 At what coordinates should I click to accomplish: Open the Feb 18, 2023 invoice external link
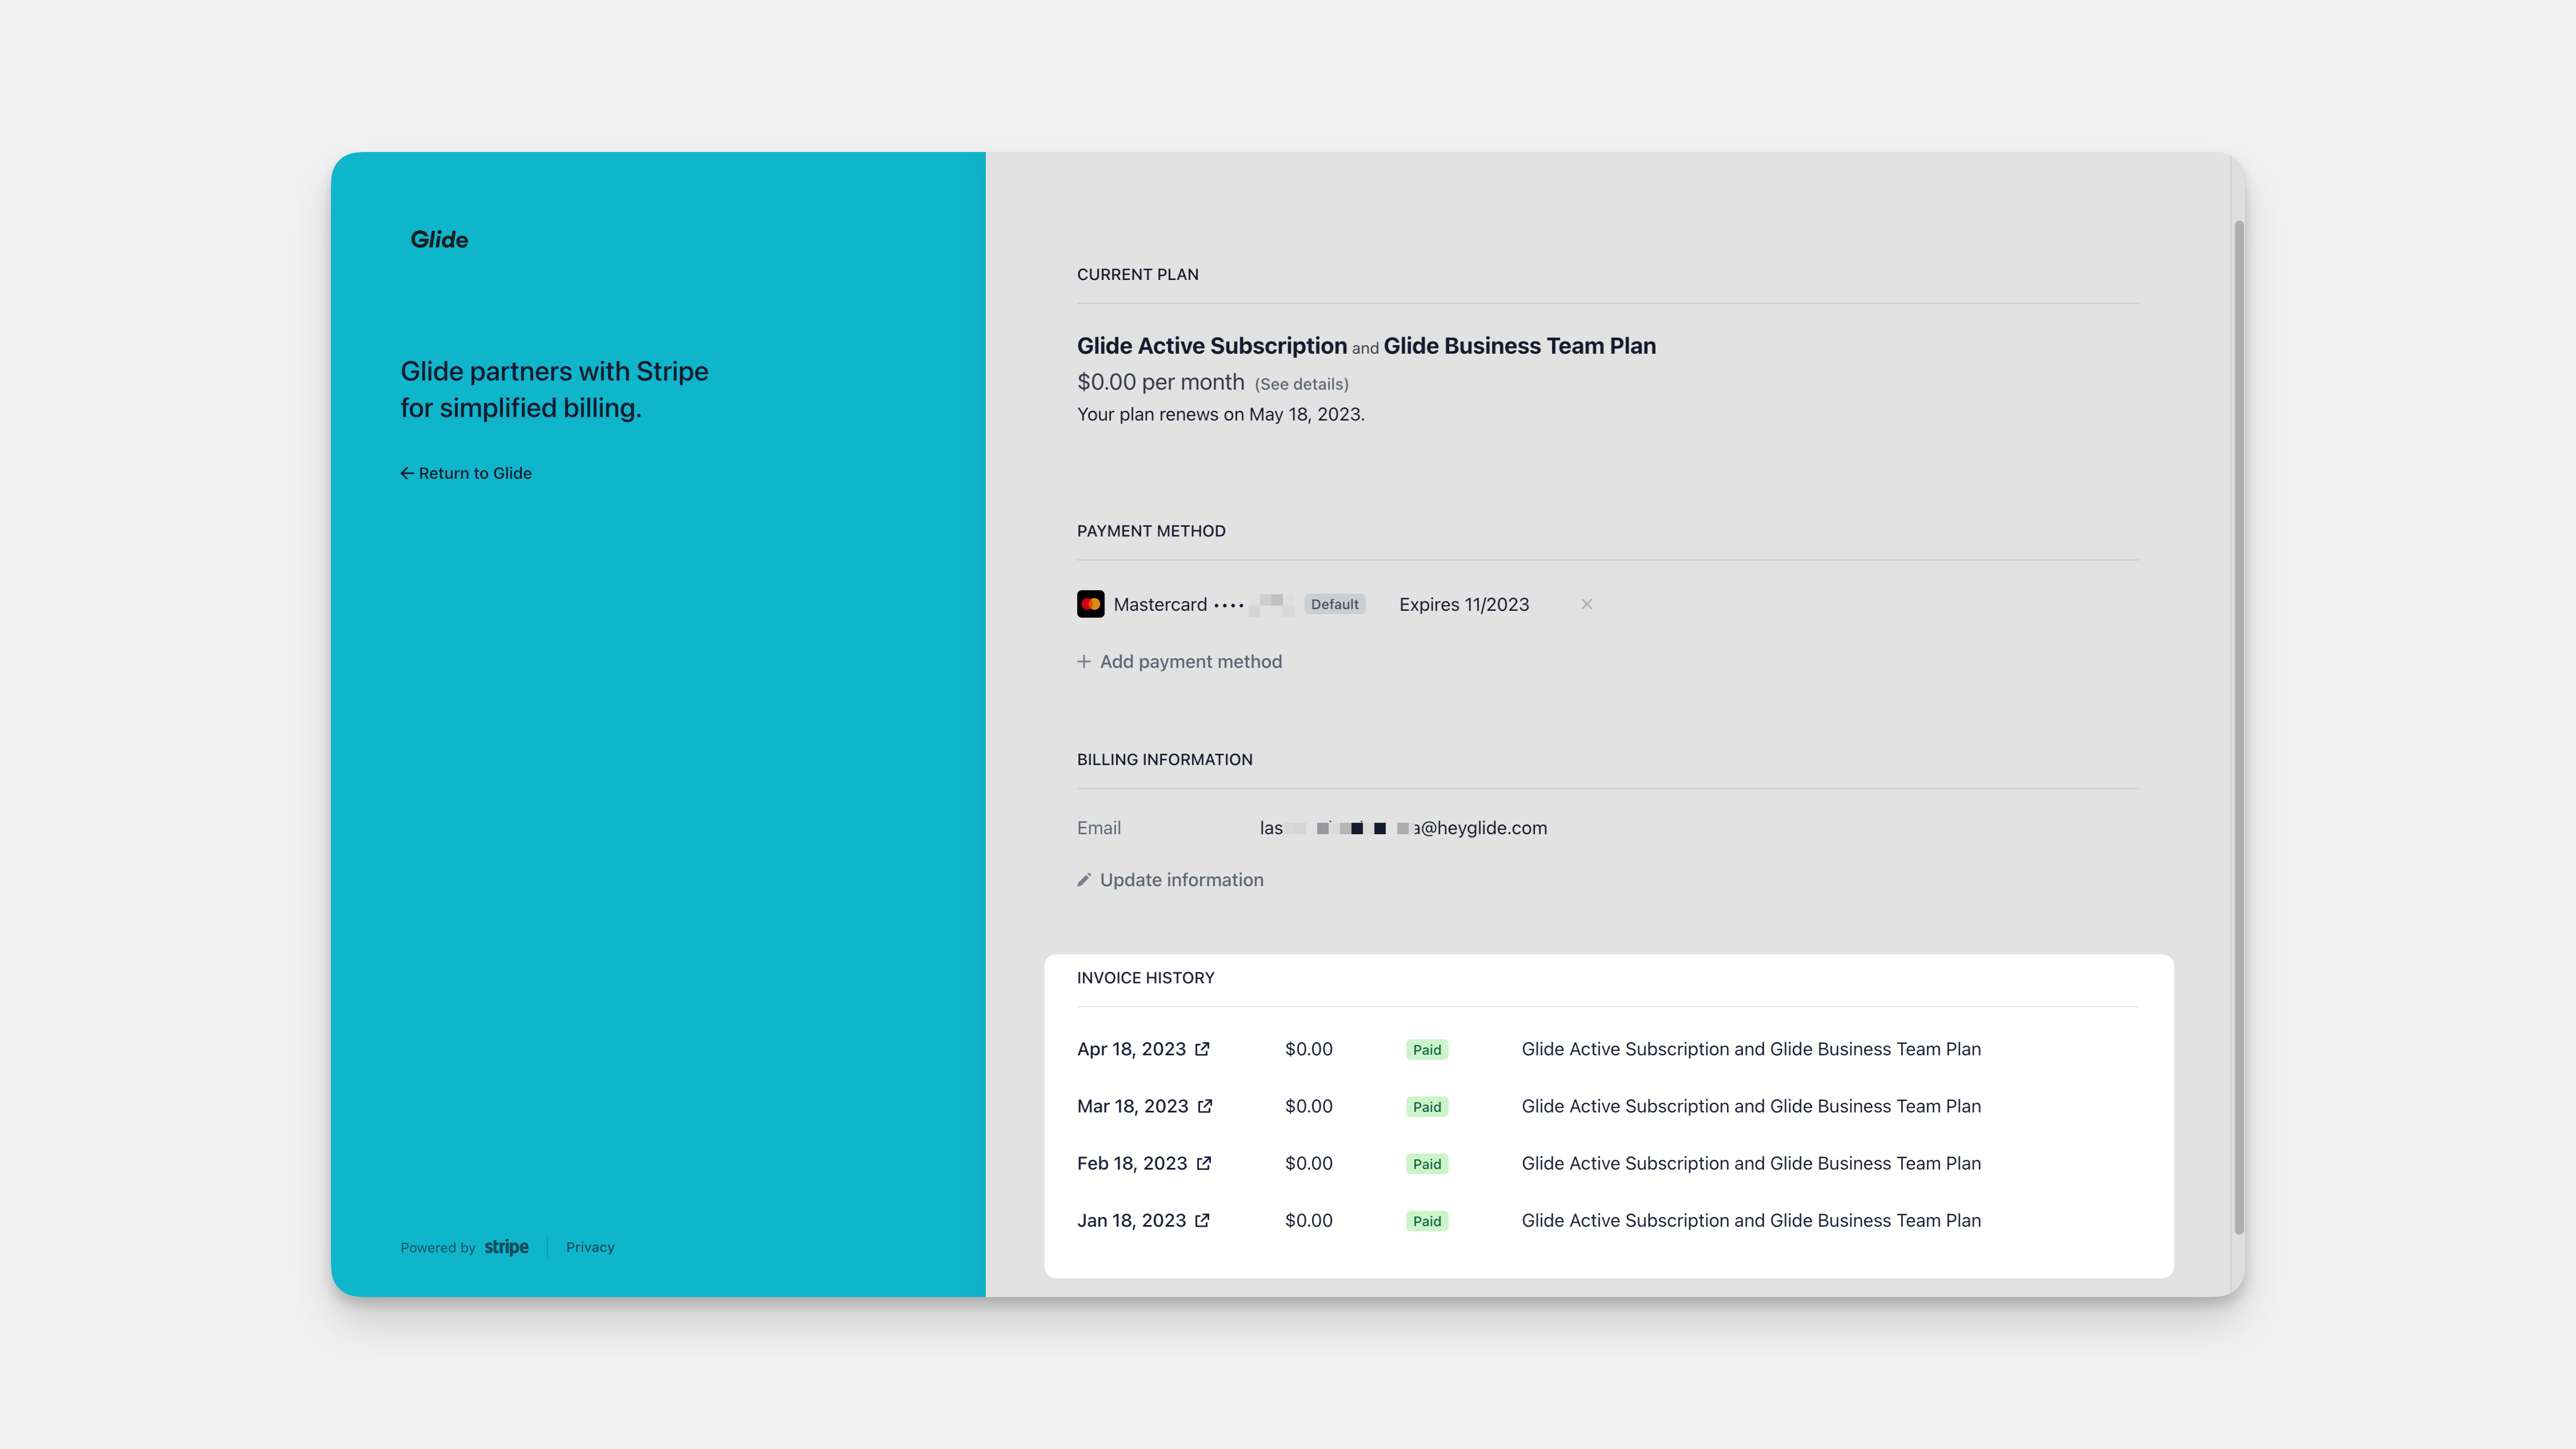1205,1163
